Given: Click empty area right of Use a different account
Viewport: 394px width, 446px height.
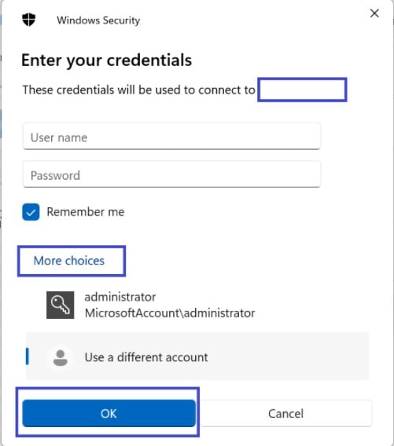Looking at the screenshot, I should [x=288, y=356].
